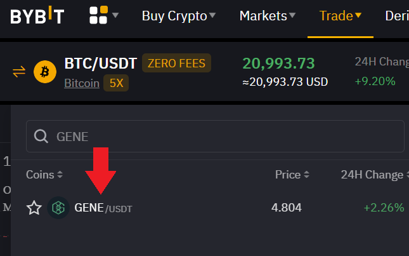Click the Bybit logo
The width and height of the screenshot is (409, 256).
(x=37, y=16)
